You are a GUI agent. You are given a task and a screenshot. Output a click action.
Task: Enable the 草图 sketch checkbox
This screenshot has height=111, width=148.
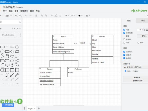(138, 43)
